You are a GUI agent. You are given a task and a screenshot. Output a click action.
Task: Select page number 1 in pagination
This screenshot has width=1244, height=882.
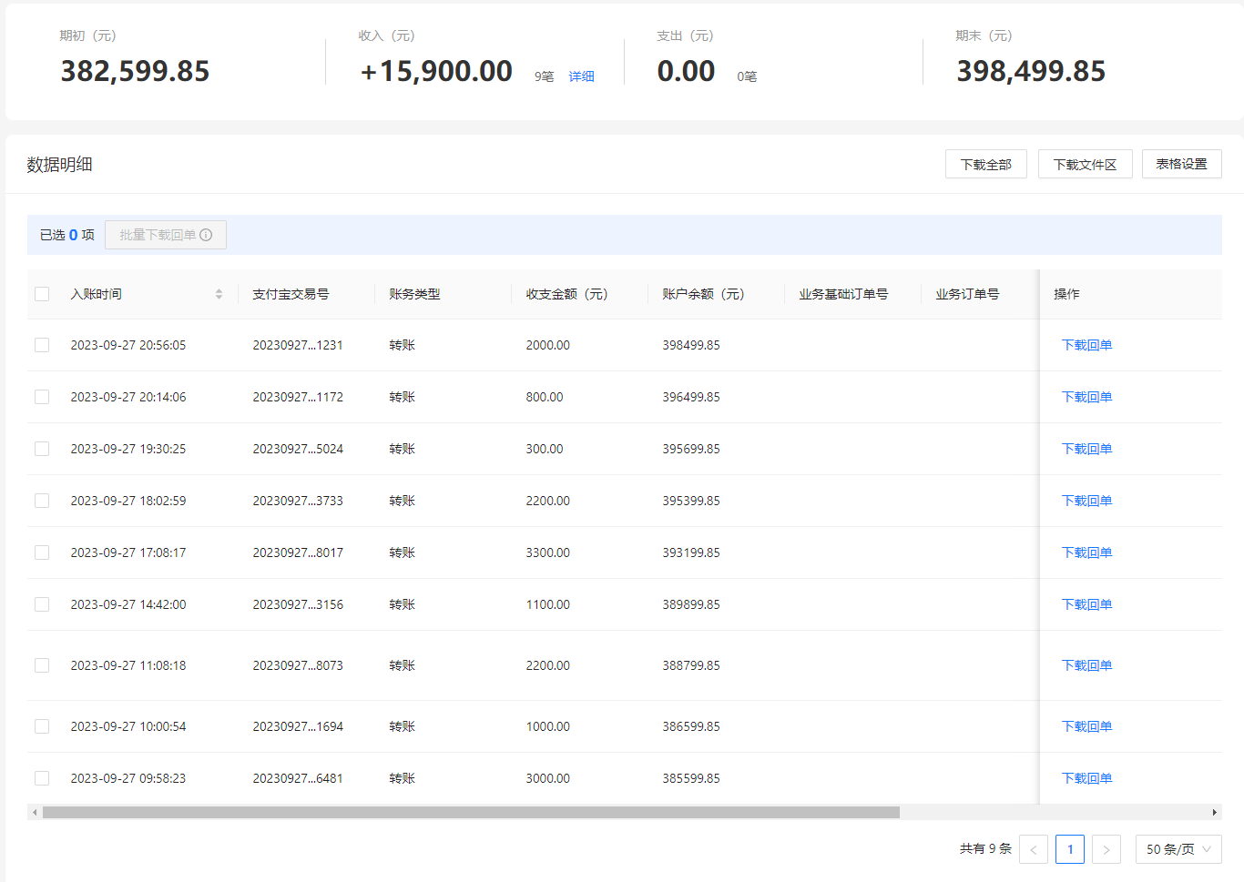point(1070,849)
